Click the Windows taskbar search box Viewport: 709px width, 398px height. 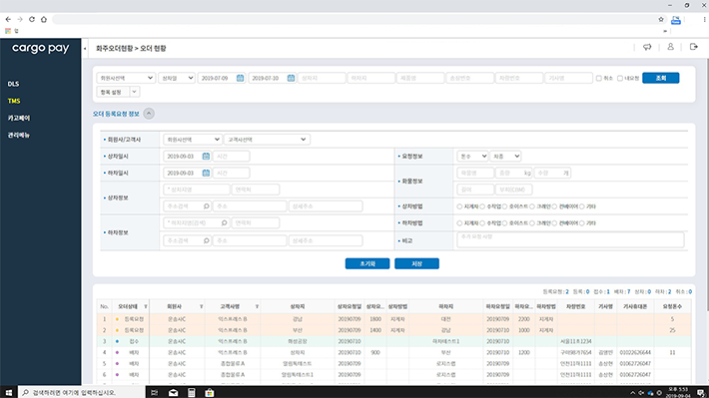pos(82,392)
